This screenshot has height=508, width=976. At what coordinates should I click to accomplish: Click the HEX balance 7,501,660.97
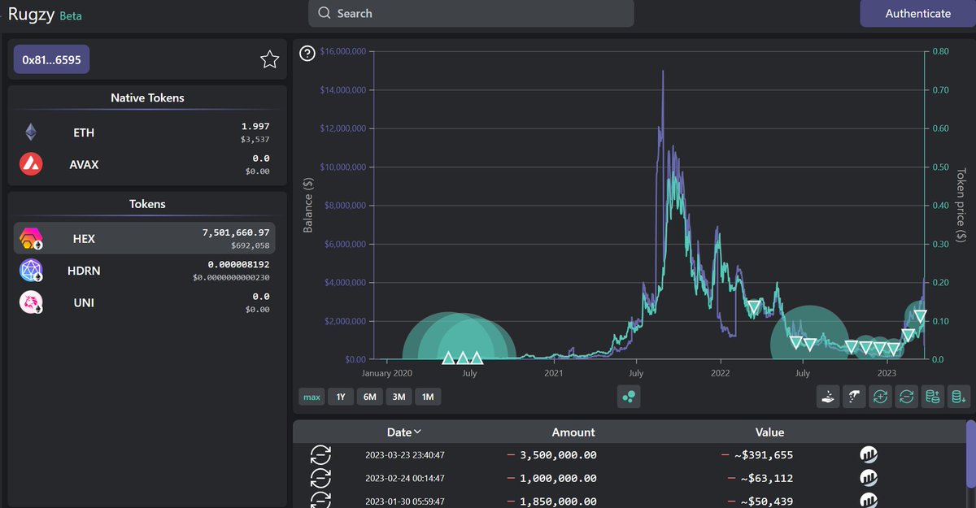(x=236, y=233)
